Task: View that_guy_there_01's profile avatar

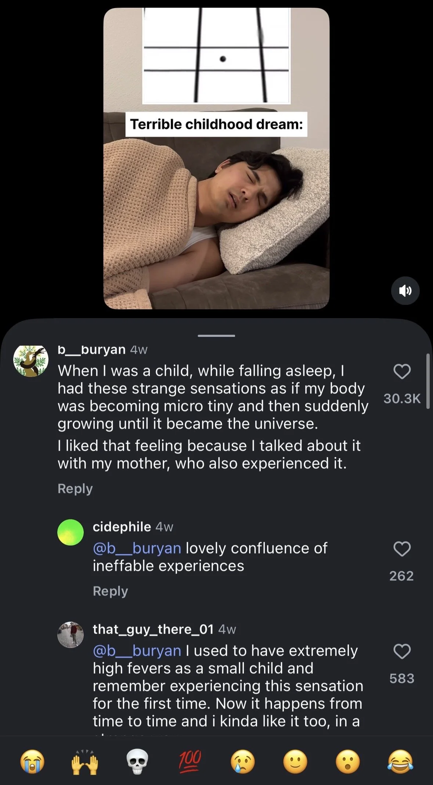Action: (x=71, y=635)
